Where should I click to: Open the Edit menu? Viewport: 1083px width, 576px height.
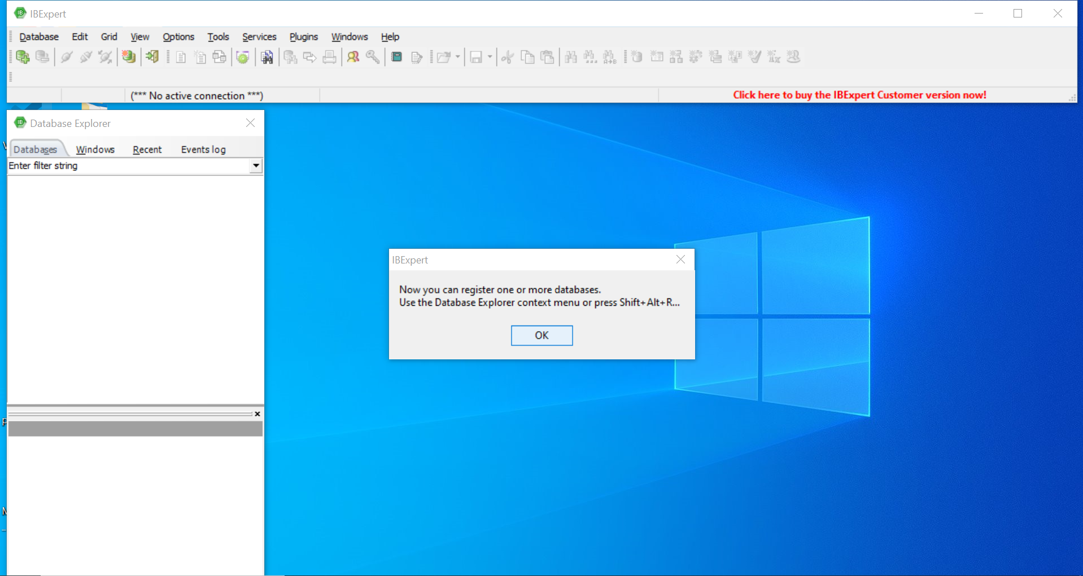coord(80,37)
